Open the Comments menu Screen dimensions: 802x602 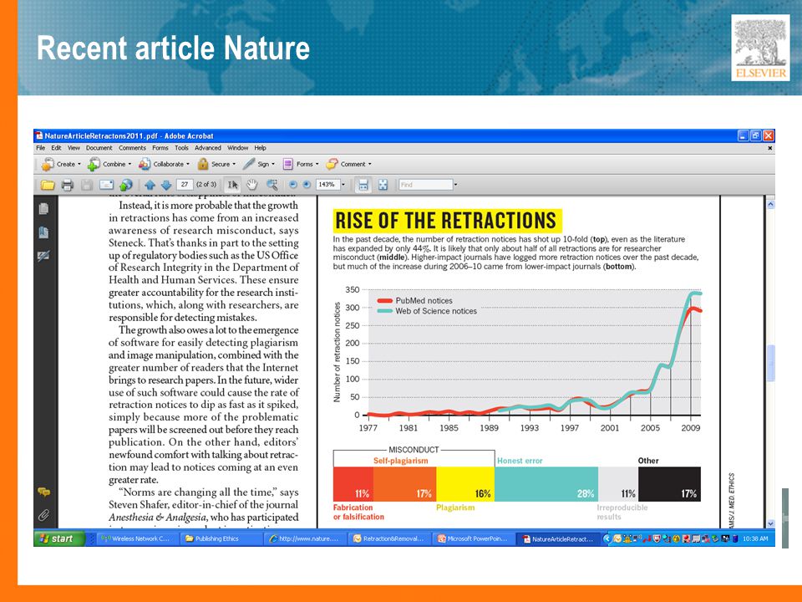point(132,148)
